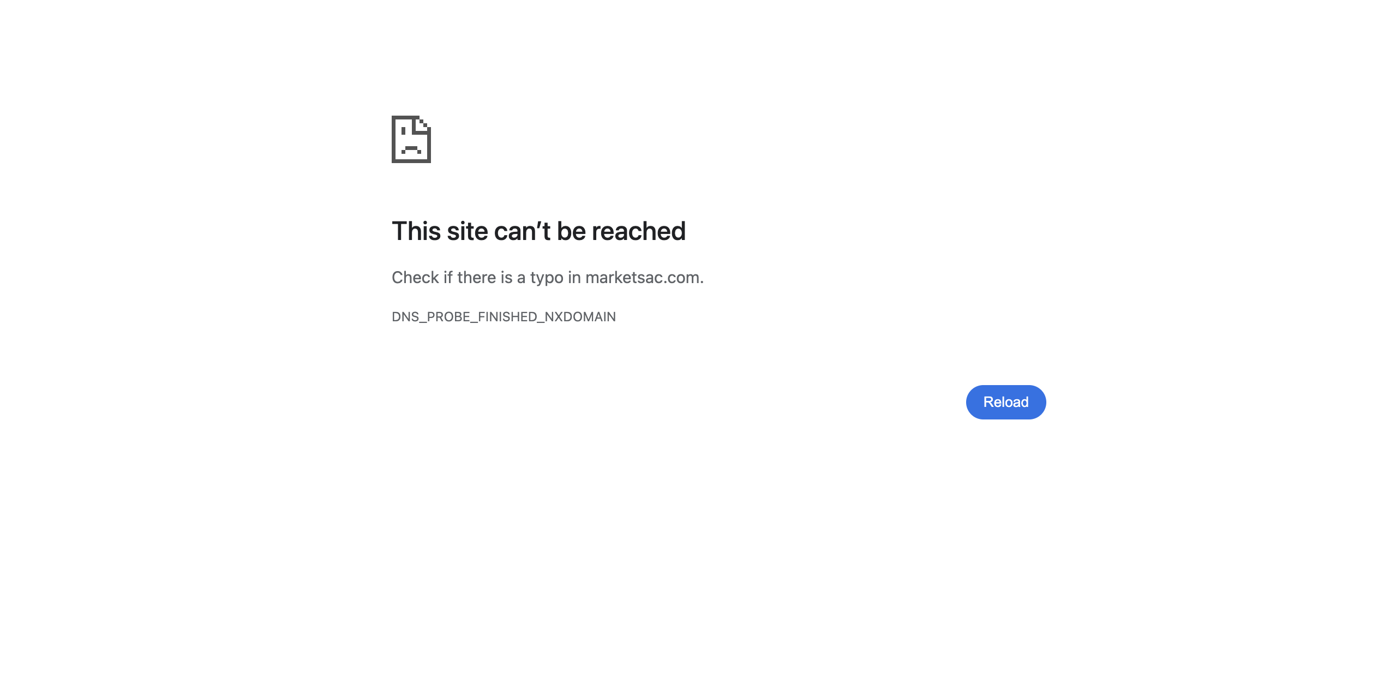The height and width of the screenshot is (684, 1378).
Task: Click the 'NXDOMAIN' part of the error code
Action: point(580,317)
